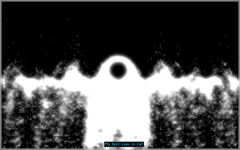
Task: Click the small gray spot left of the large gray patch
Action: coord(100,130)
